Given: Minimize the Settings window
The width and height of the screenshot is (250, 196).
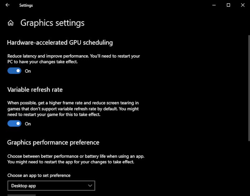Looking at the screenshot, I should click(x=214, y=5).
